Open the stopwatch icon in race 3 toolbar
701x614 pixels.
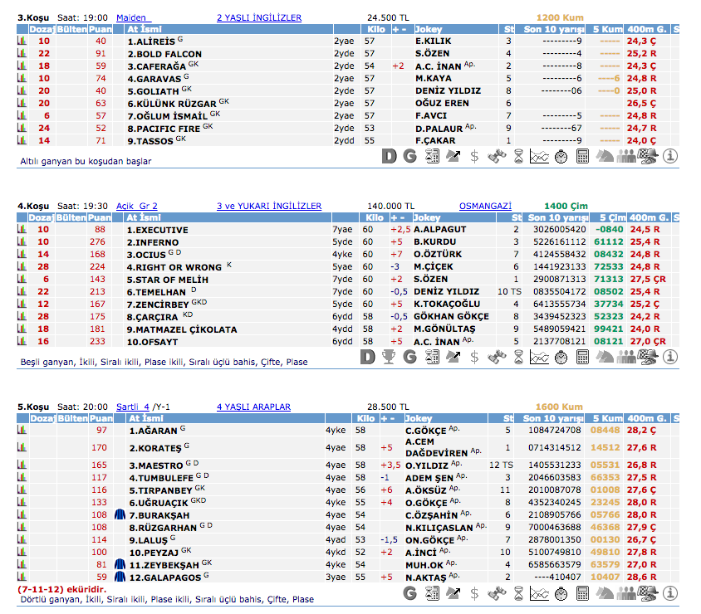tap(561, 155)
